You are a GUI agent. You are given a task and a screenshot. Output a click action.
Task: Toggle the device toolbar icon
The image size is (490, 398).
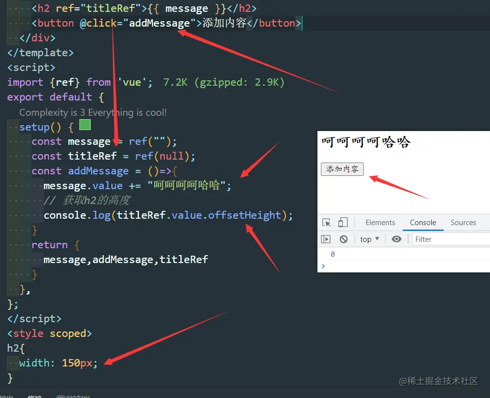[343, 223]
